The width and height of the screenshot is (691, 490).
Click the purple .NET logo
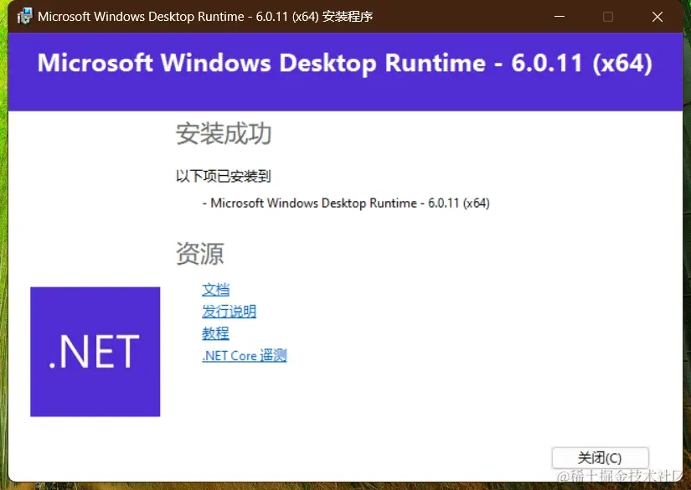pyautogui.click(x=95, y=352)
